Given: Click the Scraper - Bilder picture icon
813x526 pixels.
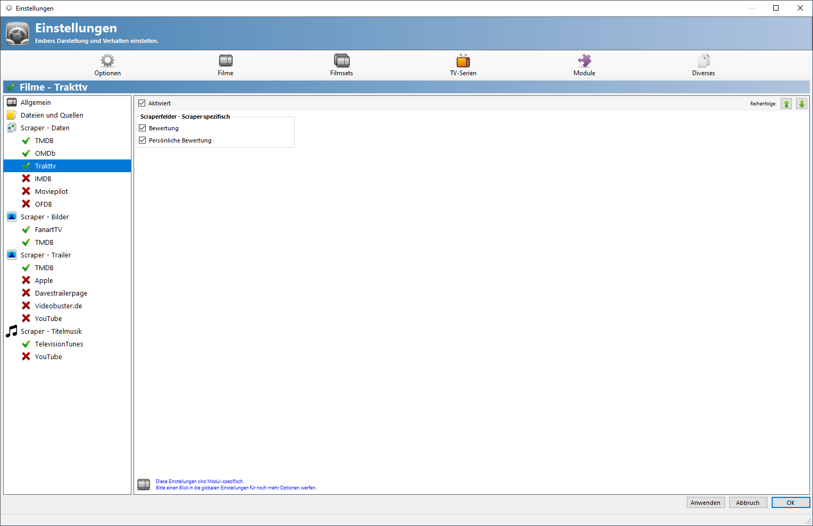Looking at the screenshot, I should pyautogui.click(x=12, y=217).
